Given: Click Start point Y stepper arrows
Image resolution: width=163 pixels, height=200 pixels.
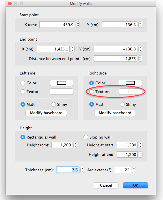Looking at the screenshot, I should (x=140, y=25).
